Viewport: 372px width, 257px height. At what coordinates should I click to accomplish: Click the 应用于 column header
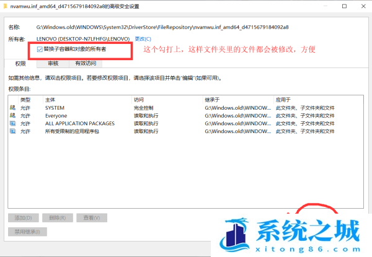point(284,99)
